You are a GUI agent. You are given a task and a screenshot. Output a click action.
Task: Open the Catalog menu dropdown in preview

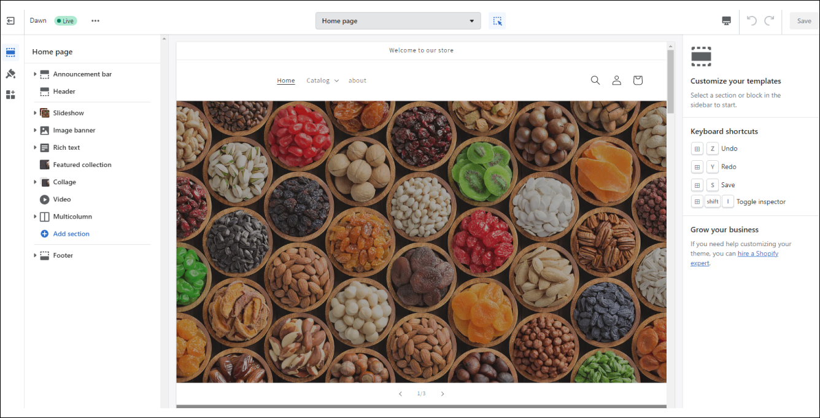[x=323, y=80]
